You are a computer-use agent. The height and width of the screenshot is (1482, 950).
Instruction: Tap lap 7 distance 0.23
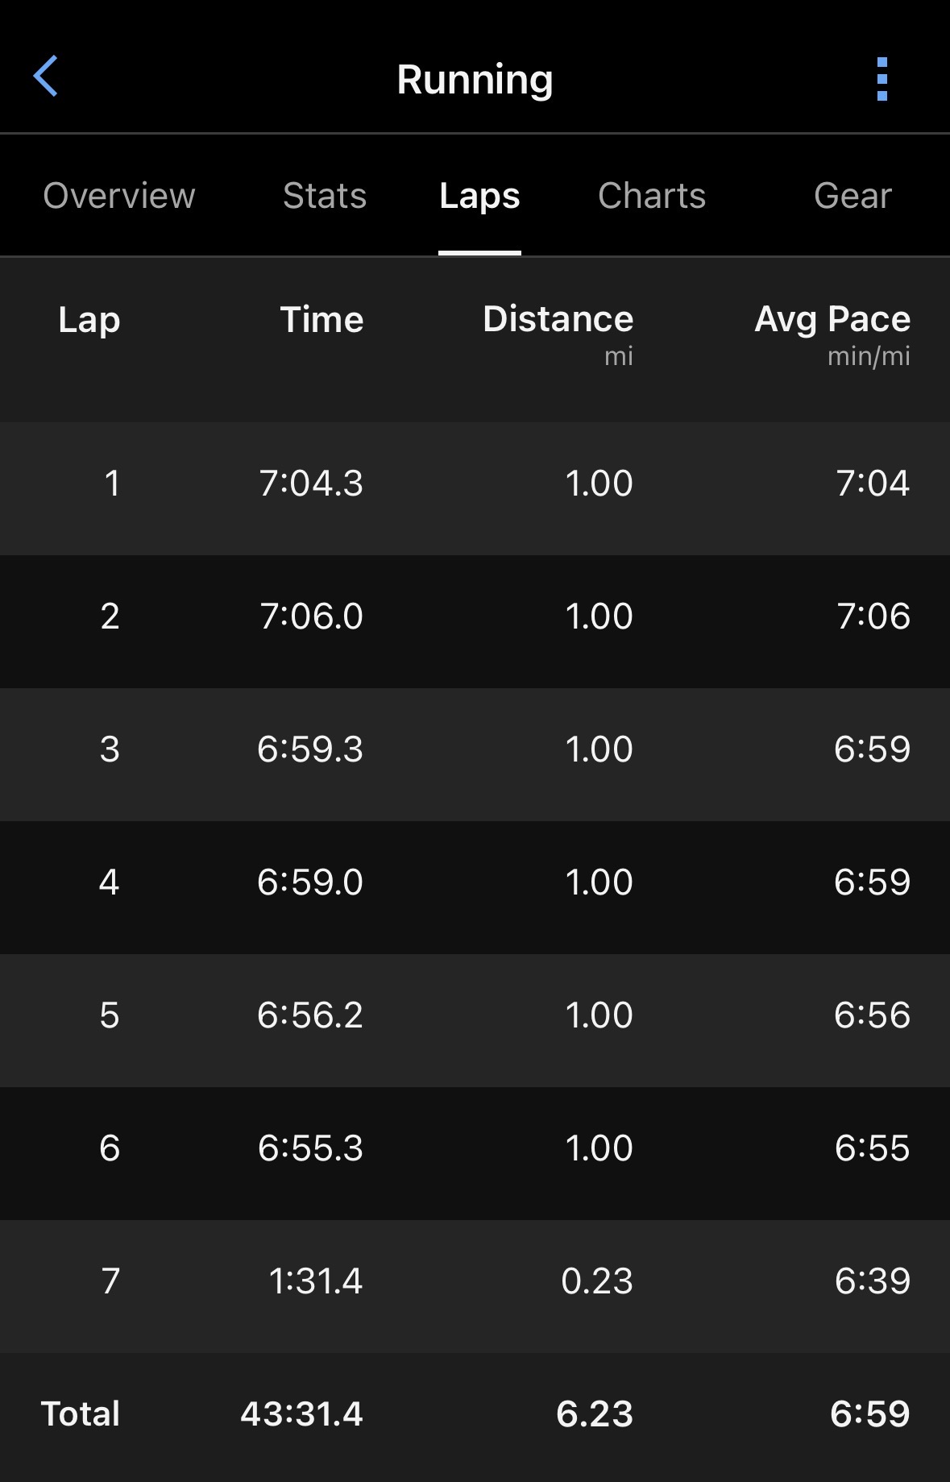pos(597,1281)
